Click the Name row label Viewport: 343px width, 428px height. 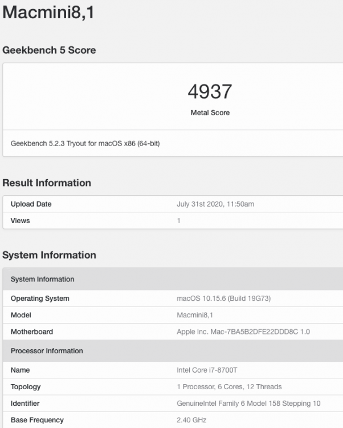pyautogui.click(x=20, y=370)
